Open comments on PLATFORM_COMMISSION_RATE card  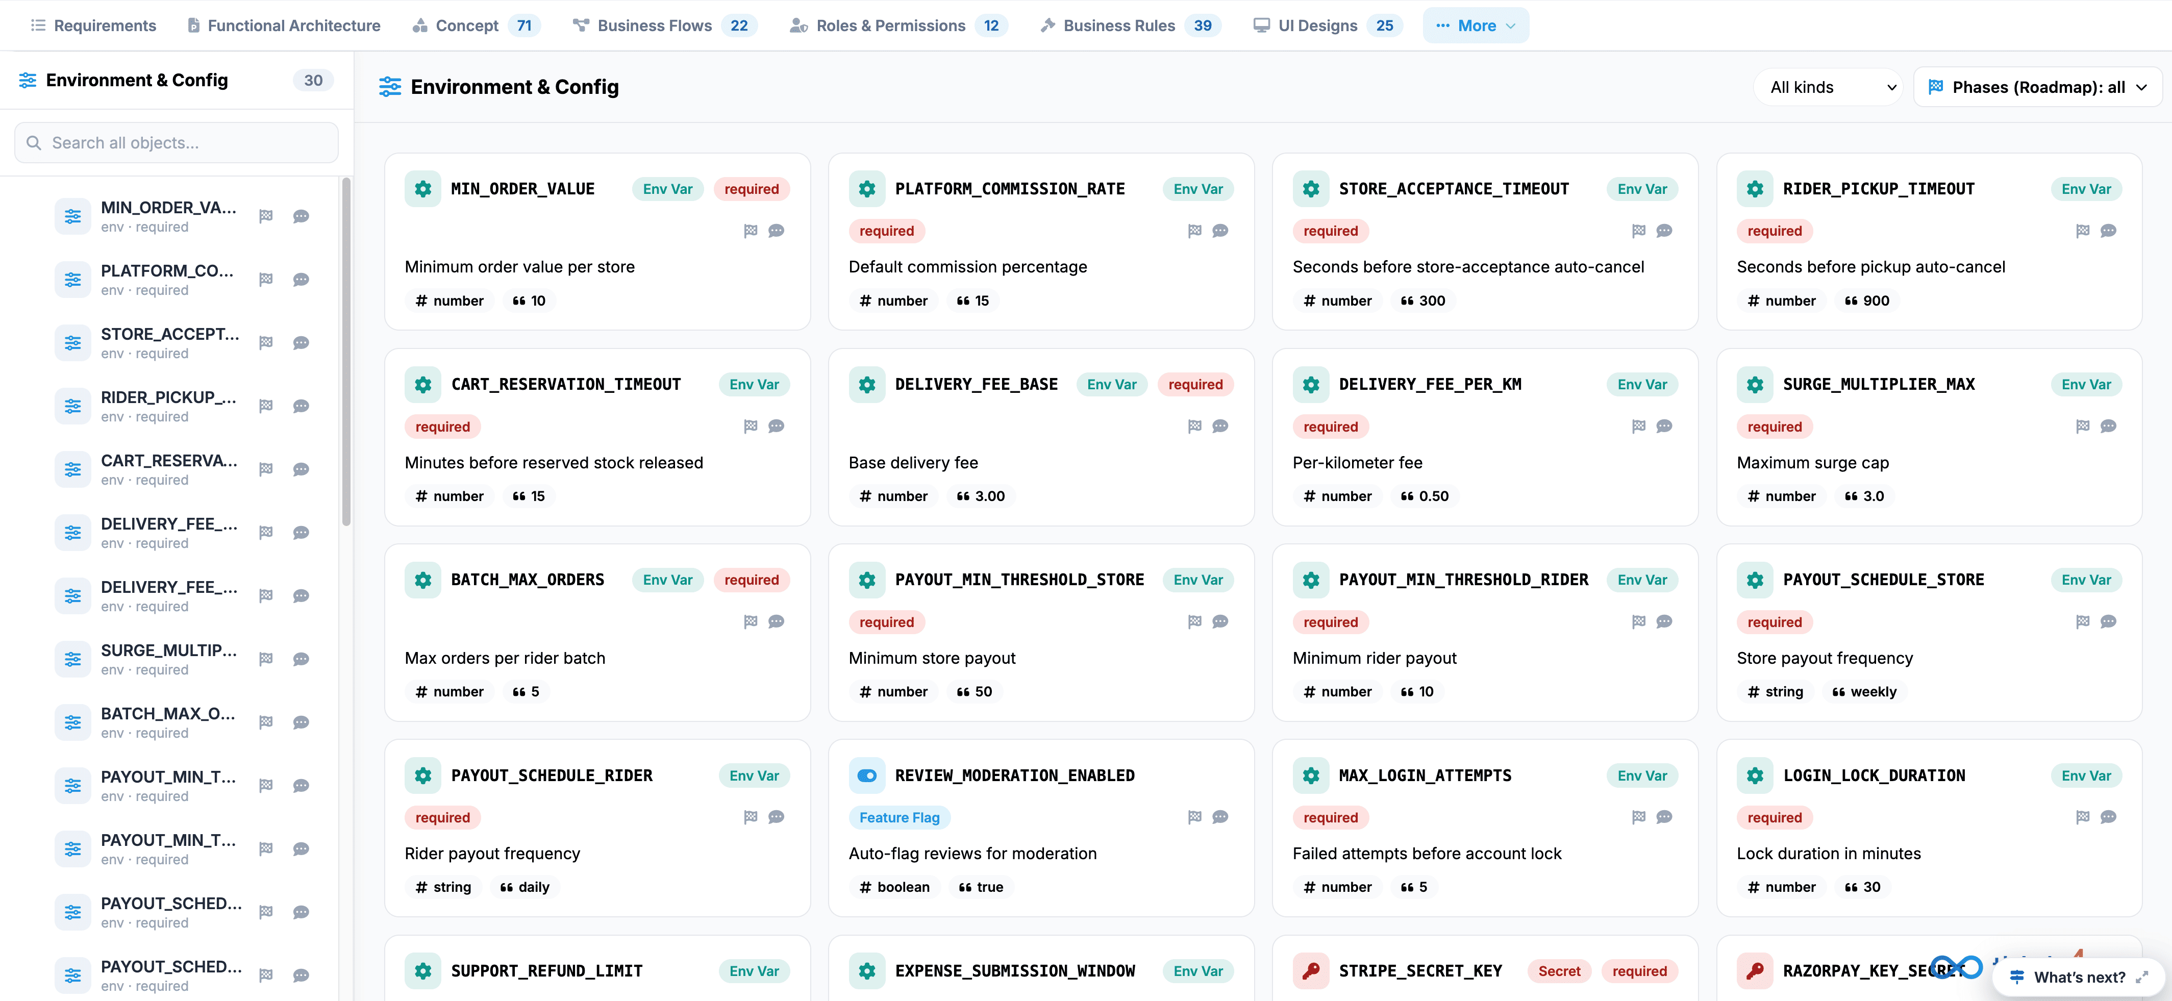coord(1220,231)
